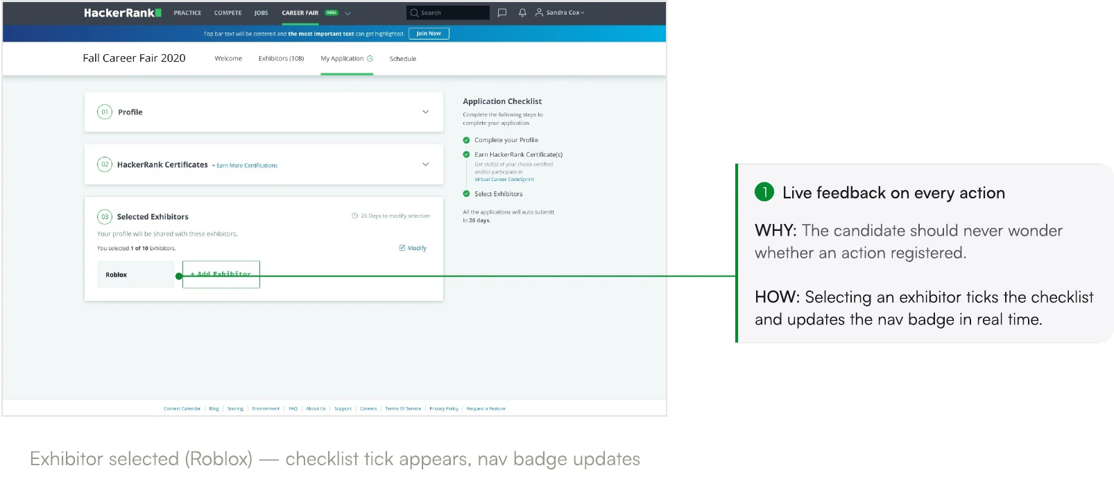Toggle Earn HackerRank Certificate(s) checklist tick

click(x=466, y=155)
